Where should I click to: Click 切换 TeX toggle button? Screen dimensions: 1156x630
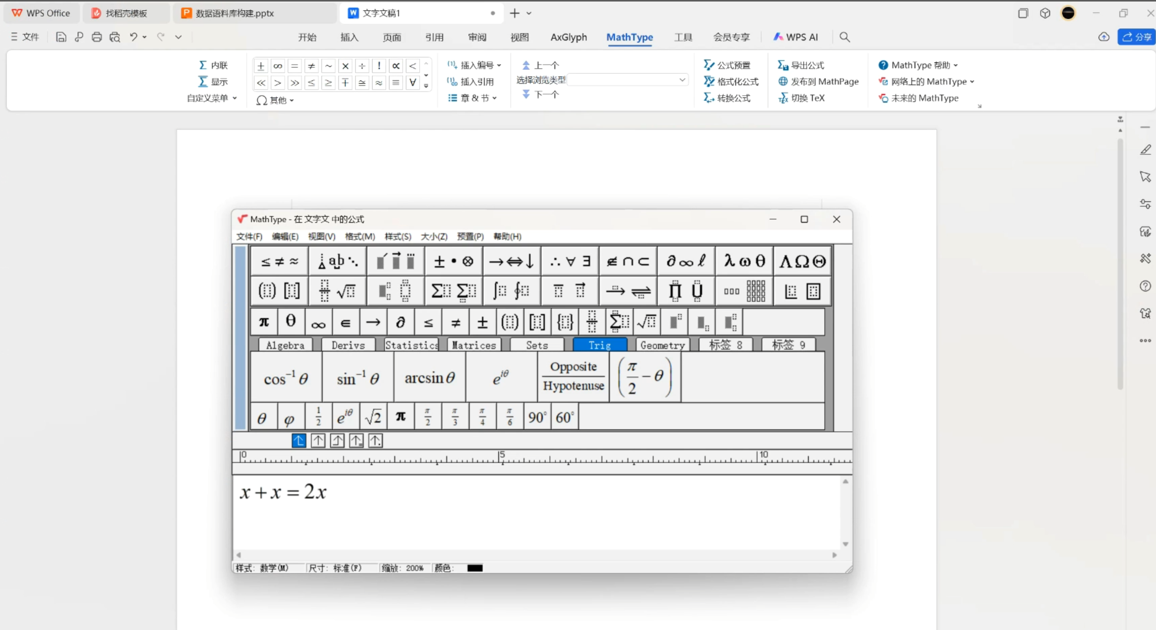[x=802, y=98]
